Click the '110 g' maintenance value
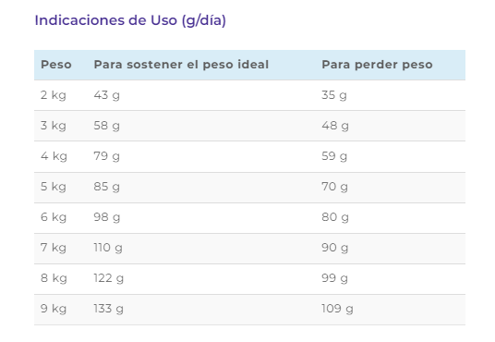Viewport: 495px width, 342px height. click(x=108, y=248)
